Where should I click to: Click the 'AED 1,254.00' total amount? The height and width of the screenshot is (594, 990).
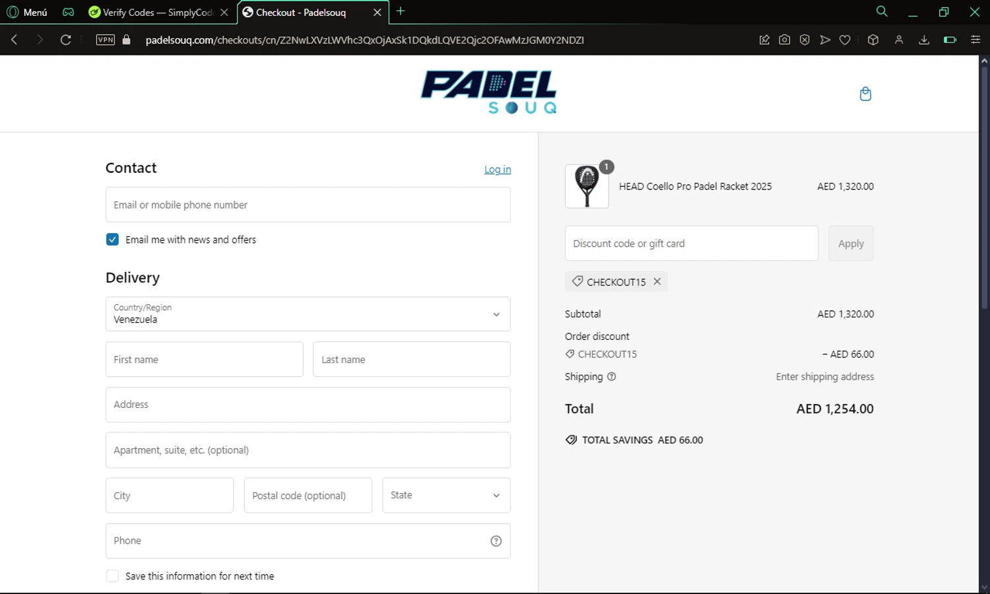point(835,409)
